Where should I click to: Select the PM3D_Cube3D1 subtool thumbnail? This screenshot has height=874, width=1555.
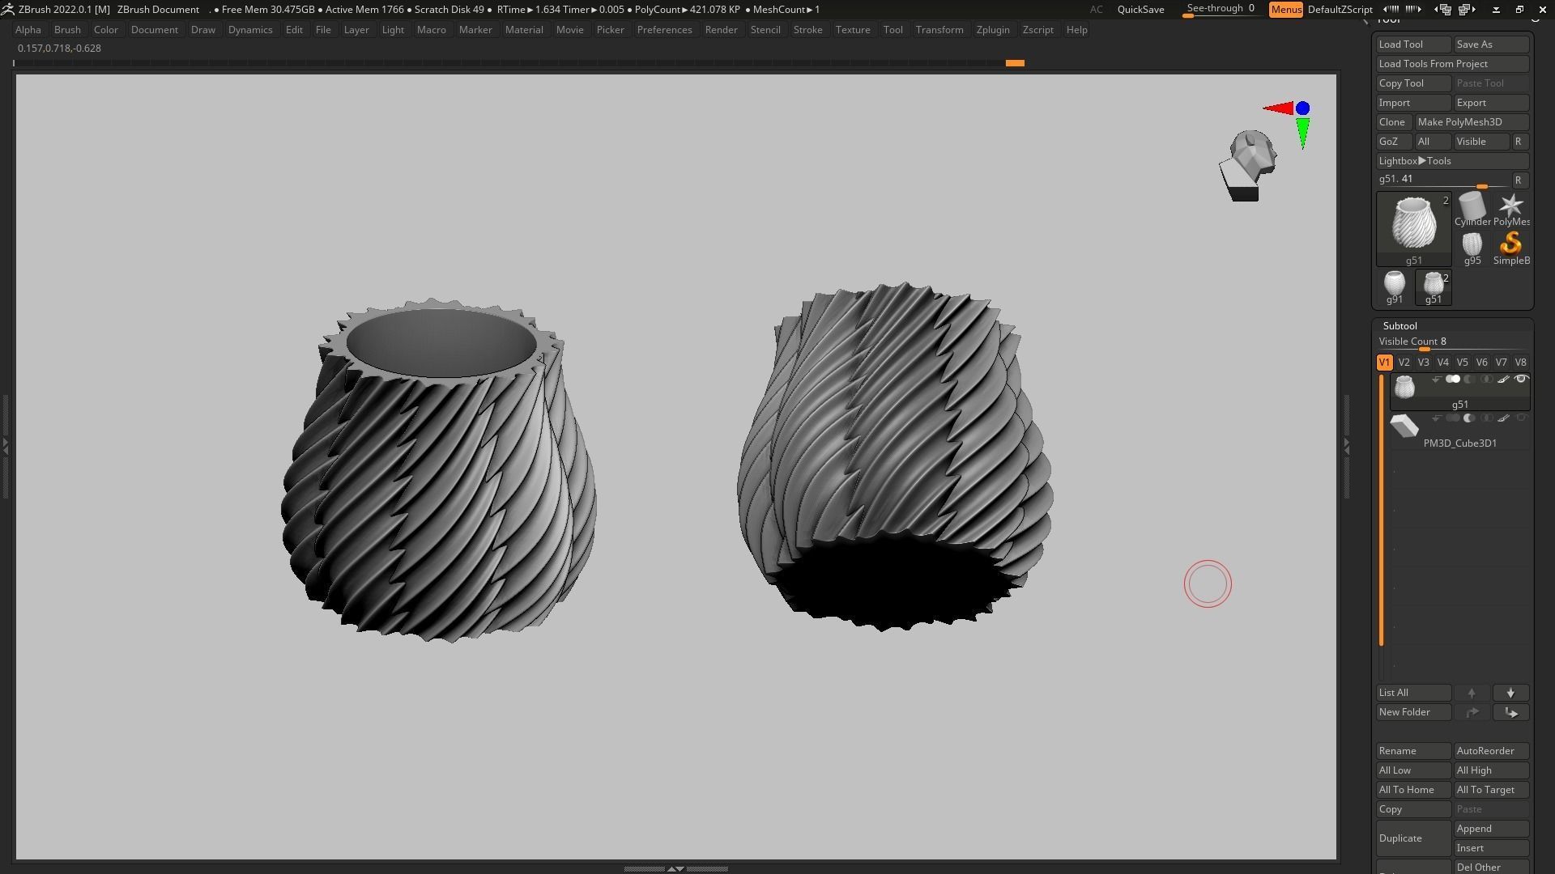[1404, 426]
